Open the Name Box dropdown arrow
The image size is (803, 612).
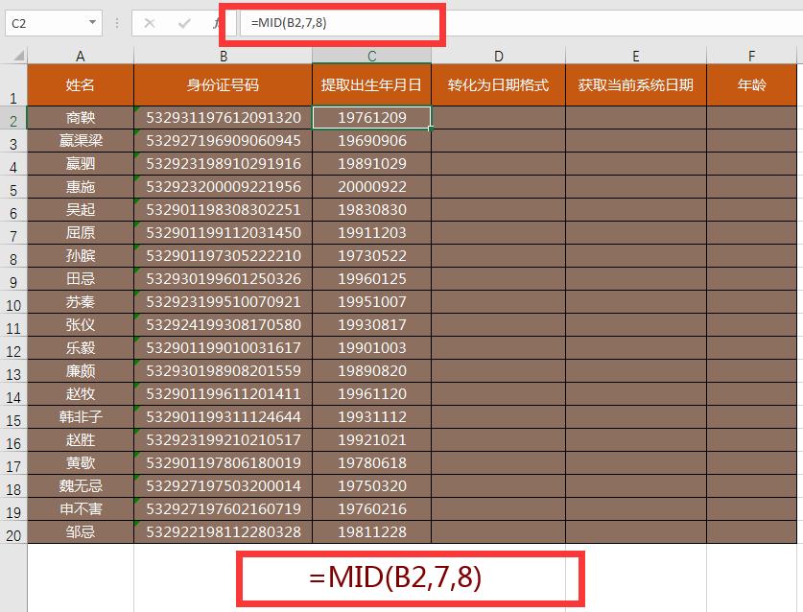93,21
